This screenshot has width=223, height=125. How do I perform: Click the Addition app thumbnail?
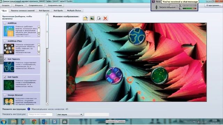click(x=9, y=31)
